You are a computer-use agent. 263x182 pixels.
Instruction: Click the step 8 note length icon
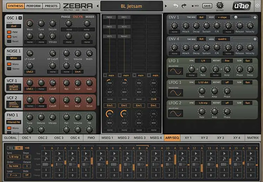point(141,159)
